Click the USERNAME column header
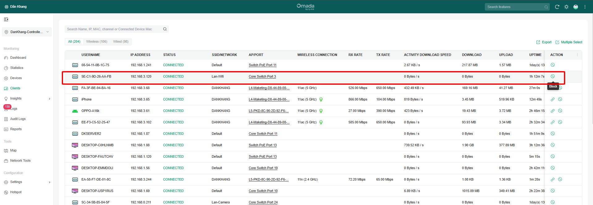Viewport: 593px width, 205px height. click(x=91, y=55)
